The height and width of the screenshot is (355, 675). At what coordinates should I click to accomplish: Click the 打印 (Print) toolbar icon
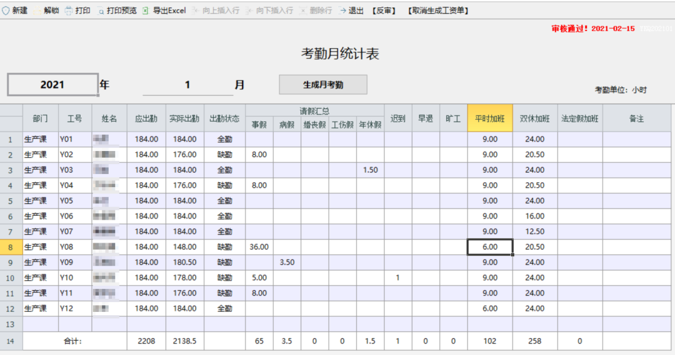coord(69,11)
